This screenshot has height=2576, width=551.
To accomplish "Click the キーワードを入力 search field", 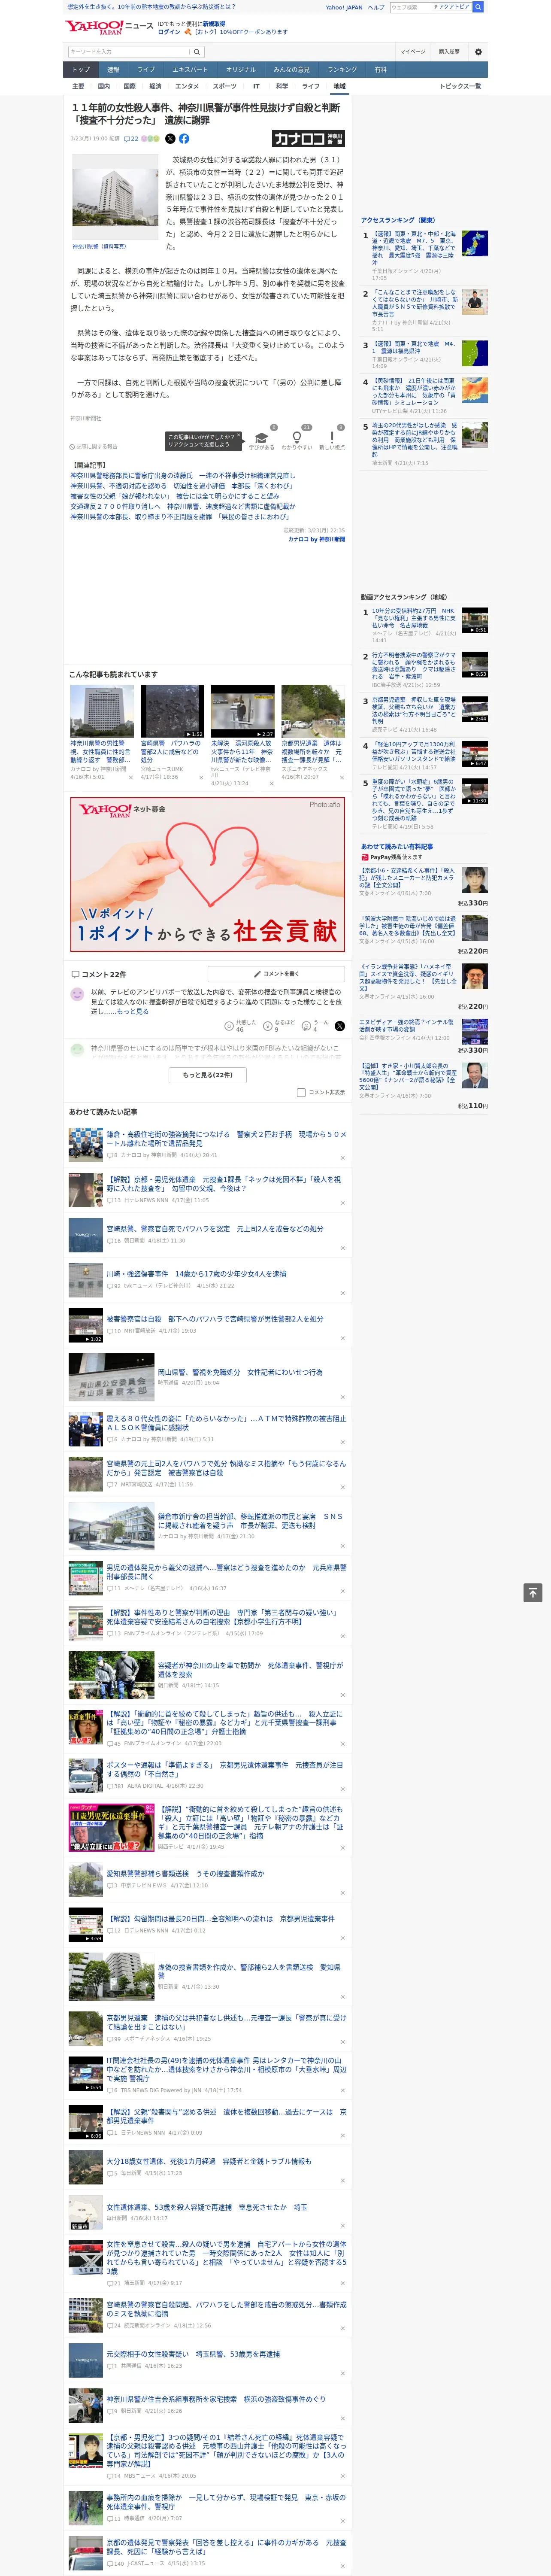I will (129, 52).
